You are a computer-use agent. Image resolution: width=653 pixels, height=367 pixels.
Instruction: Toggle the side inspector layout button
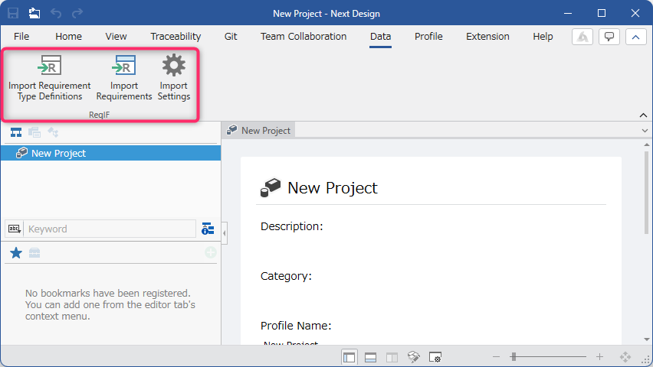click(x=392, y=357)
